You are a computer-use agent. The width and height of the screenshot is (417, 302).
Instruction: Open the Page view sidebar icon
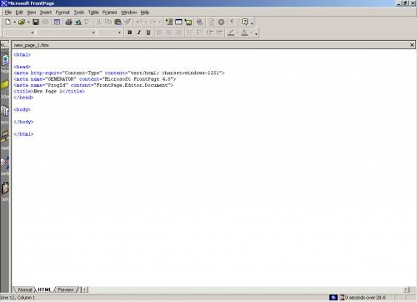coord(5,60)
